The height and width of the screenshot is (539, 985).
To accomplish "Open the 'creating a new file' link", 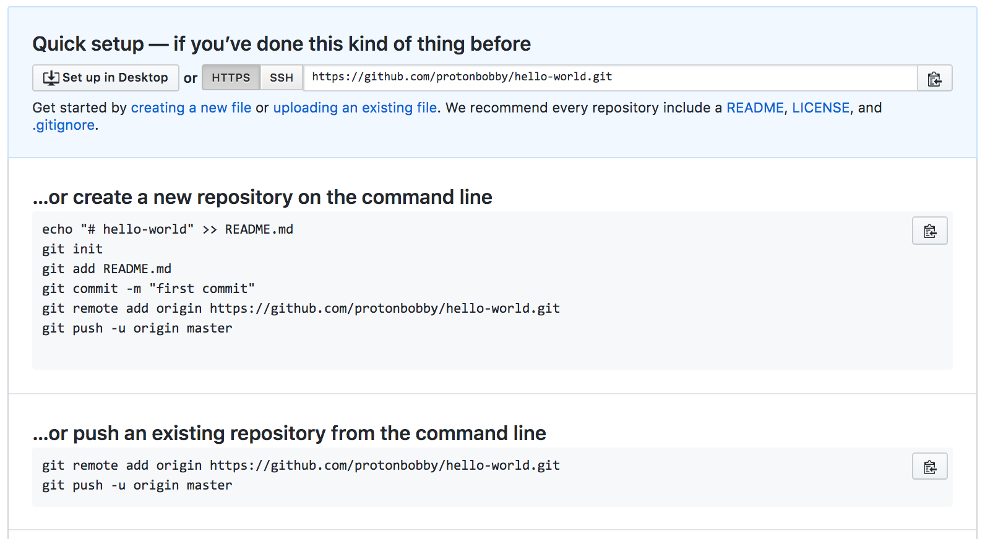I will [x=191, y=108].
